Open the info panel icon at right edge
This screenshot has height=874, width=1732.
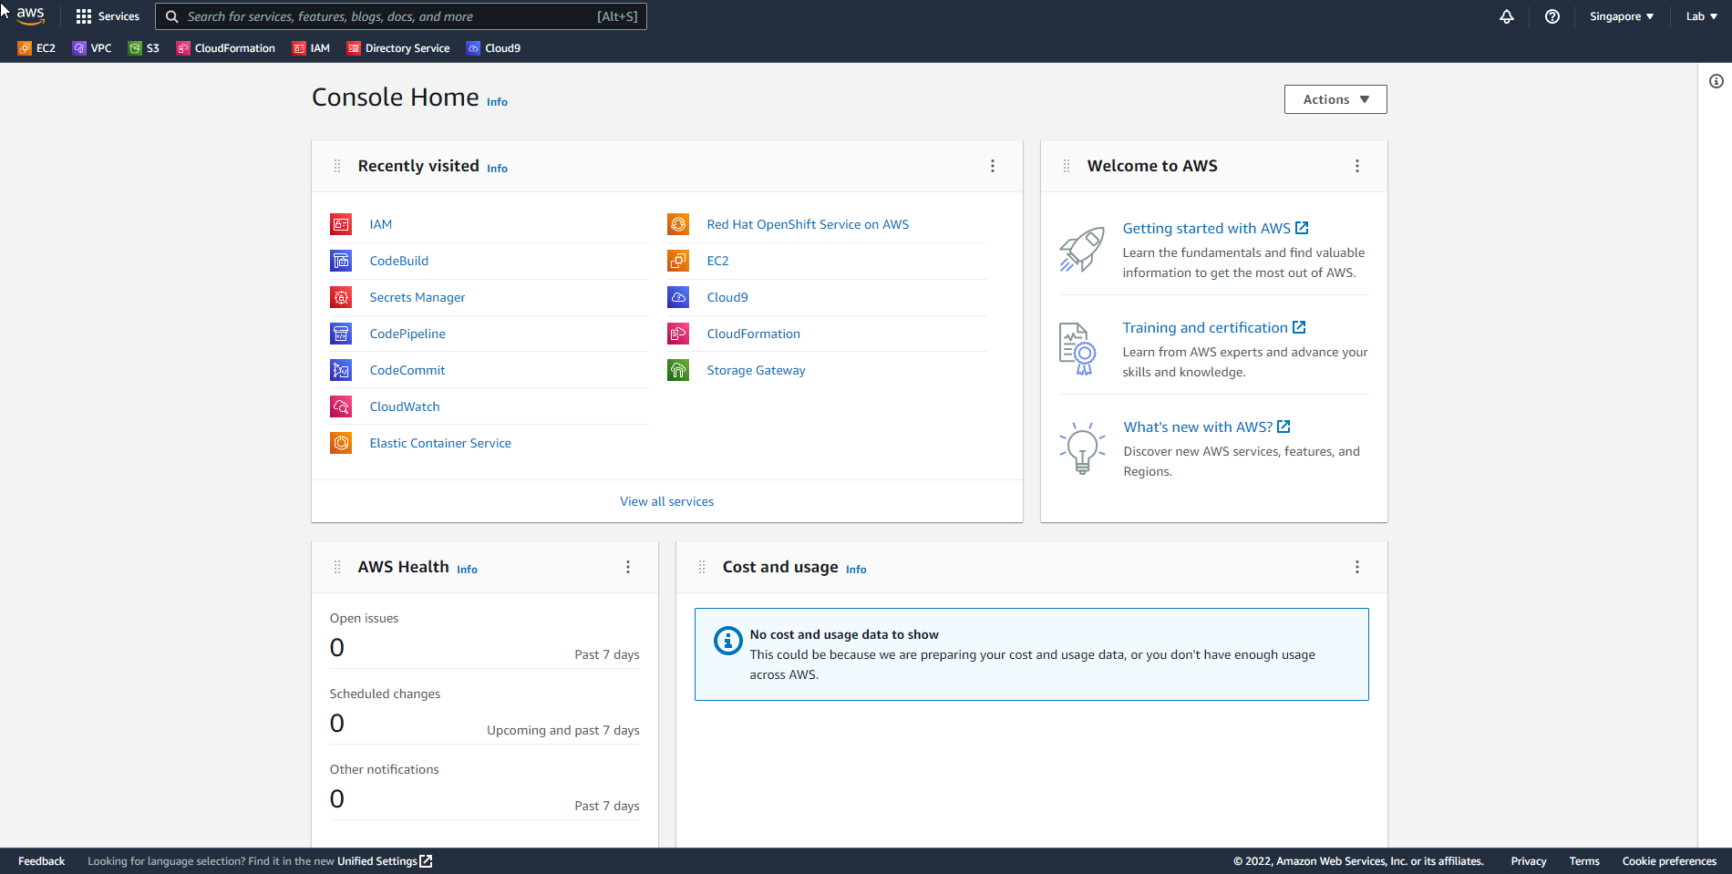click(x=1716, y=81)
